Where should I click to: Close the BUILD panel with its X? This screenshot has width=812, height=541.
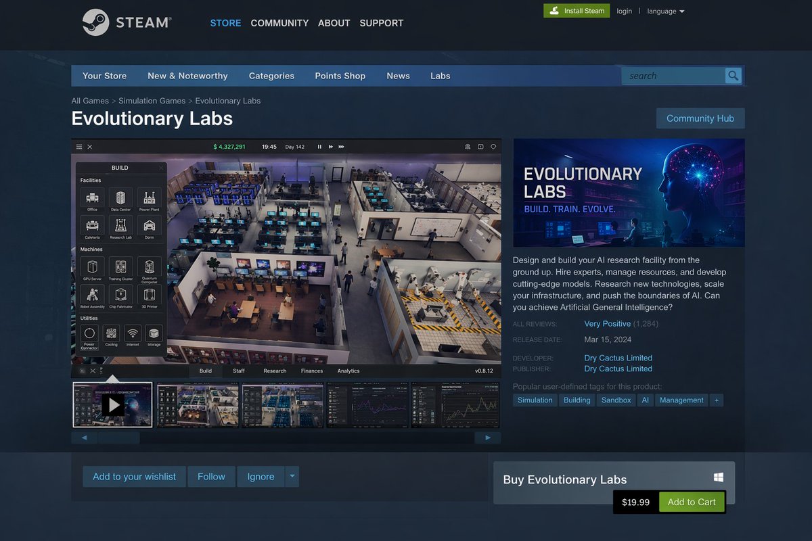click(x=161, y=168)
